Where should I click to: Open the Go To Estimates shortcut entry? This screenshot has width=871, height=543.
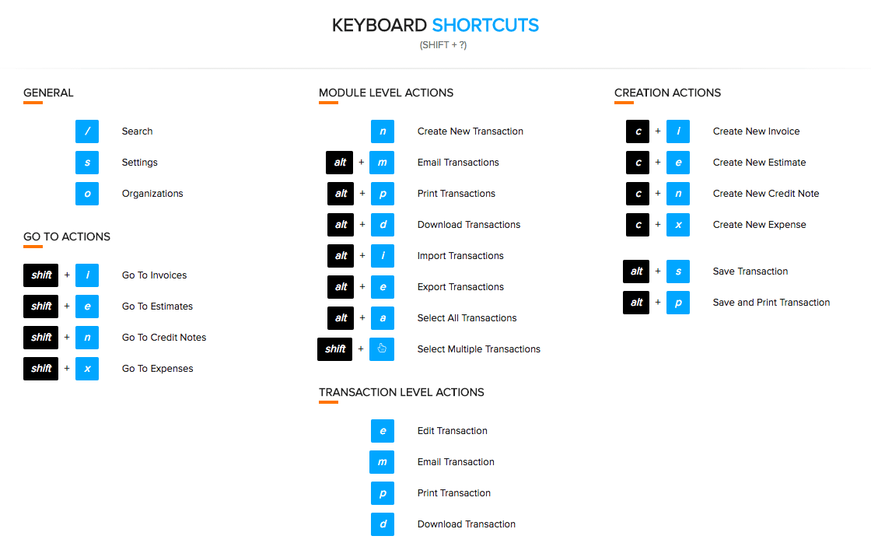click(x=157, y=306)
